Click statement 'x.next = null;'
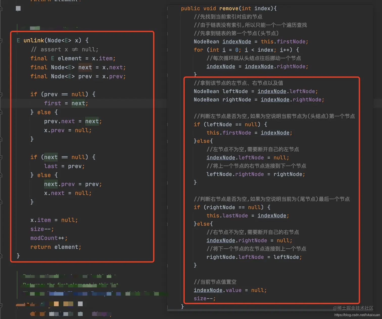 click(x=68, y=193)
